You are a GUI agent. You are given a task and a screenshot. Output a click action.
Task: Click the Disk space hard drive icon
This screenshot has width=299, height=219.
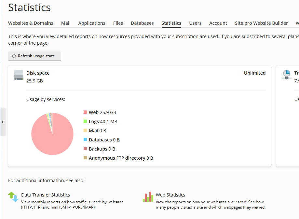pyautogui.click(x=19, y=75)
